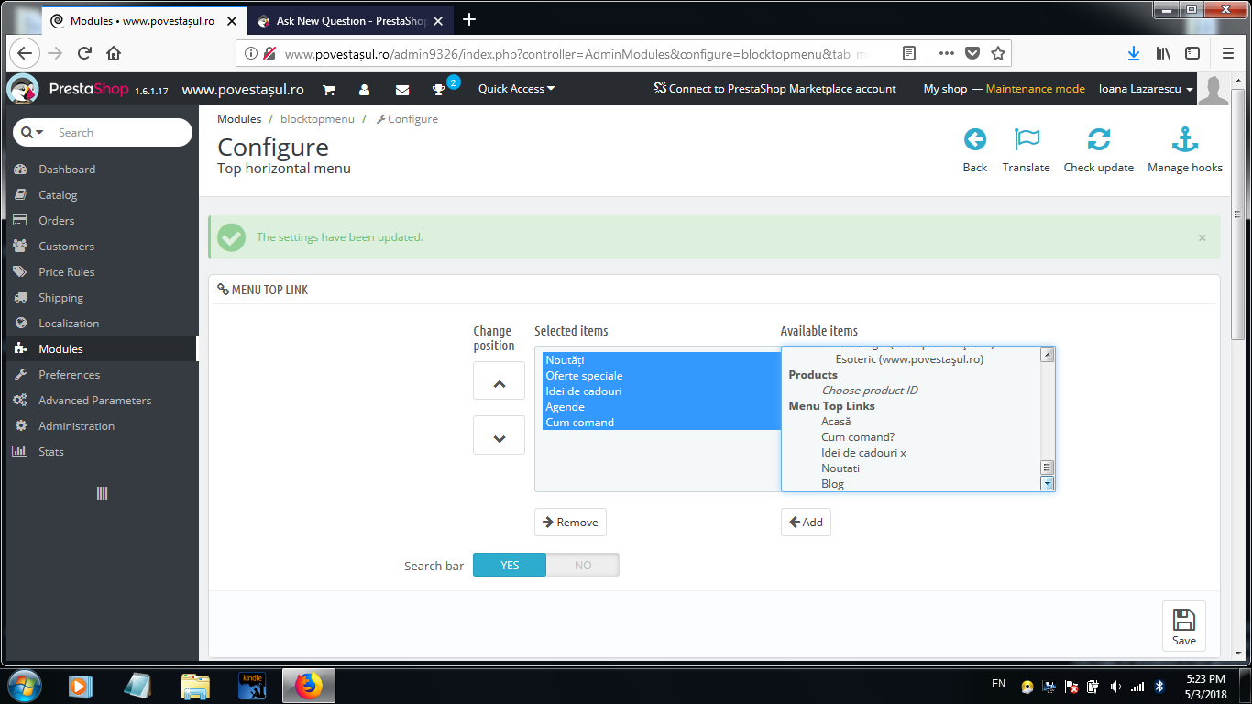The width and height of the screenshot is (1252, 704).
Task: Open the Firefox hamburger menu
Action: (x=1228, y=53)
